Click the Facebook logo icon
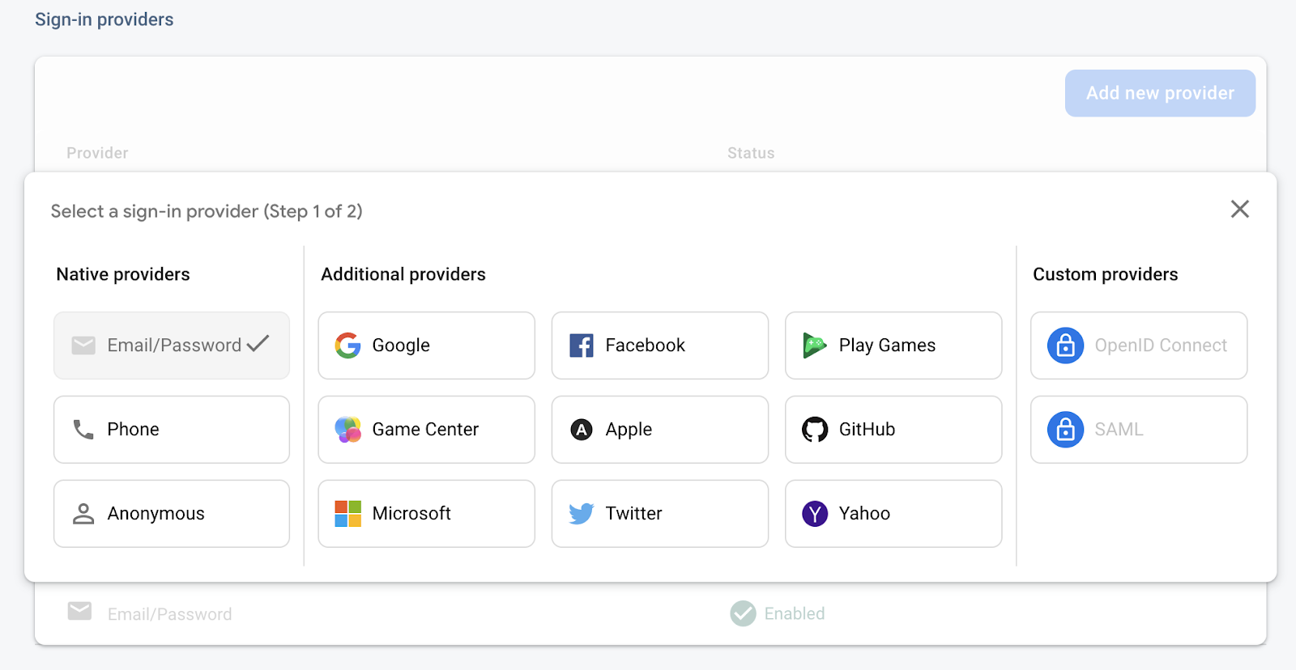1296x670 pixels. [x=581, y=346]
